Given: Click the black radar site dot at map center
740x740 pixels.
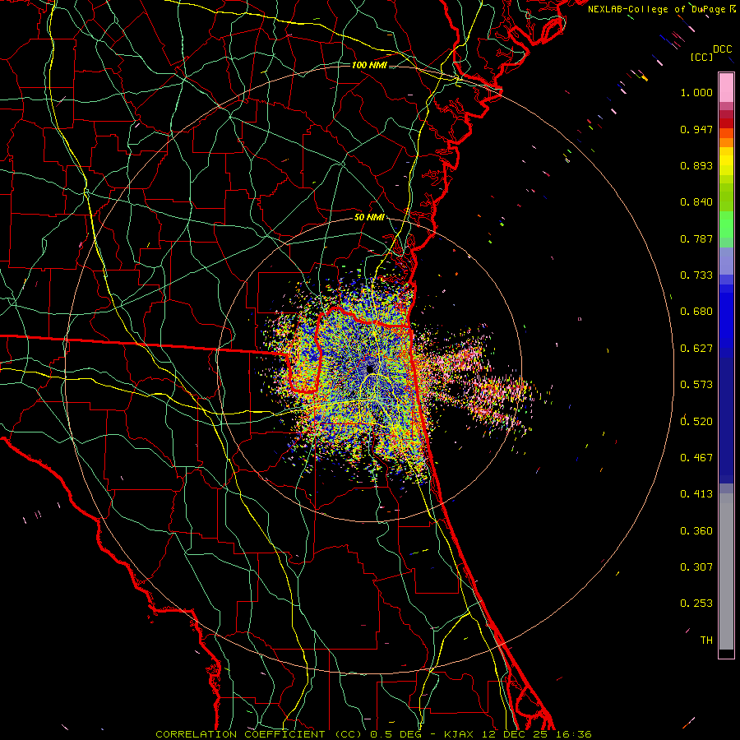Looking at the screenshot, I should pos(370,368).
